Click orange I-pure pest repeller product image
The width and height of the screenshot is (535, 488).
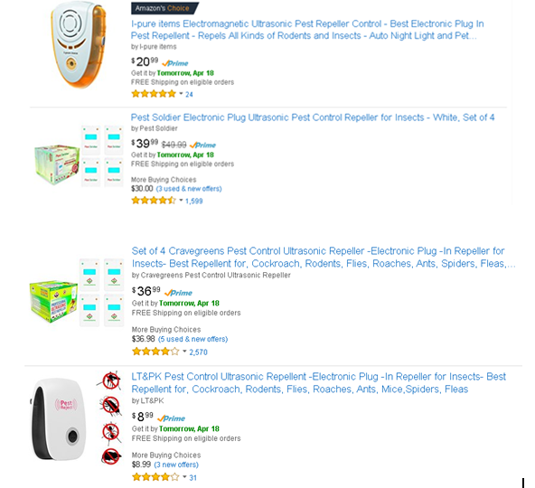pos(80,45)
